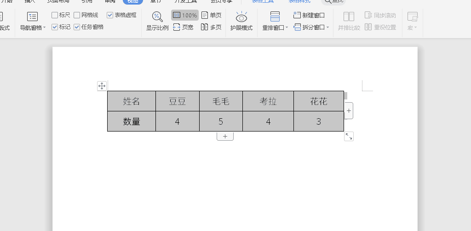Switch to 多页 multi-page view
471x231 pixels.
pos(212,27)
